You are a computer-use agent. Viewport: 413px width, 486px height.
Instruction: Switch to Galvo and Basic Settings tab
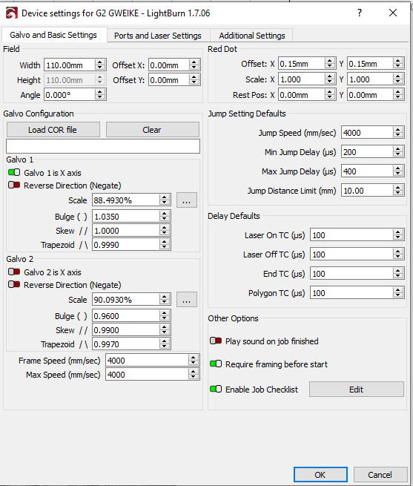click(x=53, y=35)
